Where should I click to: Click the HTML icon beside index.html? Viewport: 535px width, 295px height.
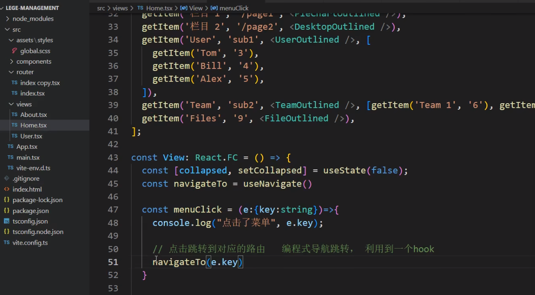coord(6,189)
